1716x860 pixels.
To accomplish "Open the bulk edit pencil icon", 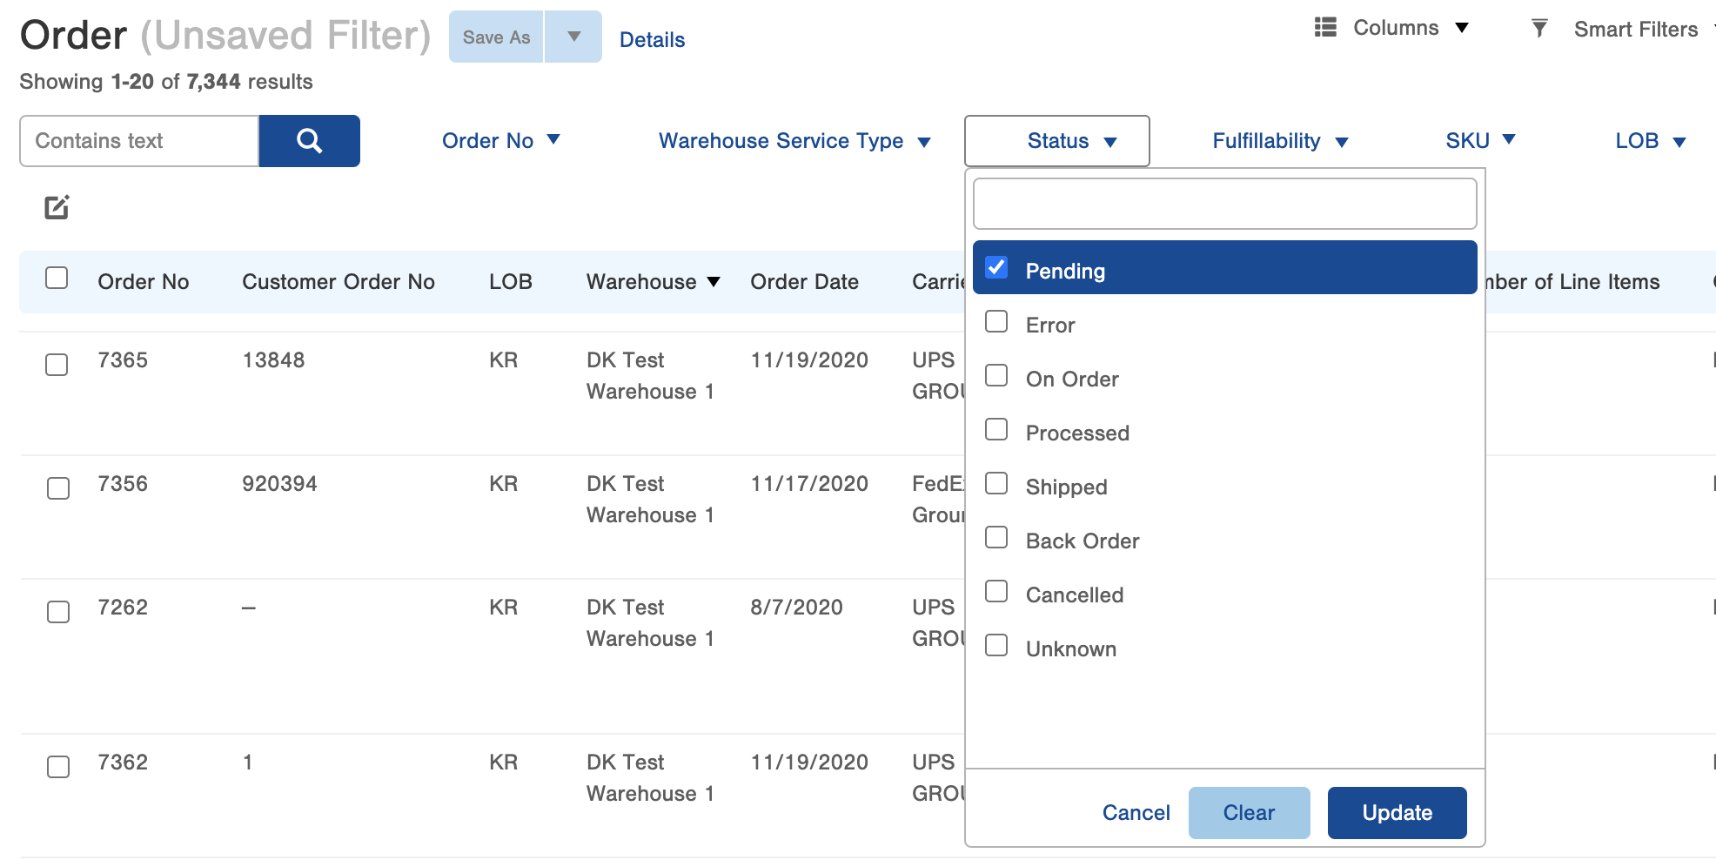I will coord(57,207).
